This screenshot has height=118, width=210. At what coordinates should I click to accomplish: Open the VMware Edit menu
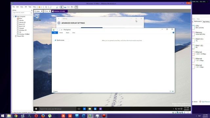pyautogui.click(x=17, y=7)
